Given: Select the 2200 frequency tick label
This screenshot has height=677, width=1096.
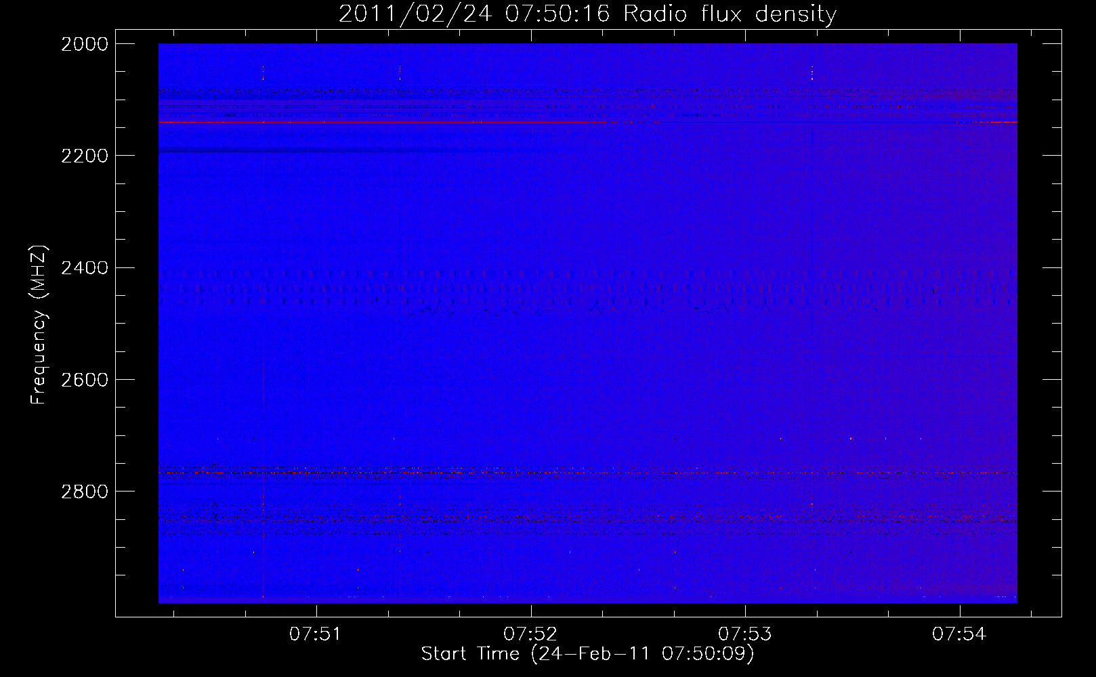Looking at the screenshot, I should [85, 156].
